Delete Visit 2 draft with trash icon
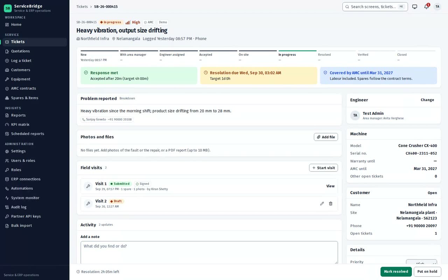This screenshot has width=448, height=280. tap(331, 204)
